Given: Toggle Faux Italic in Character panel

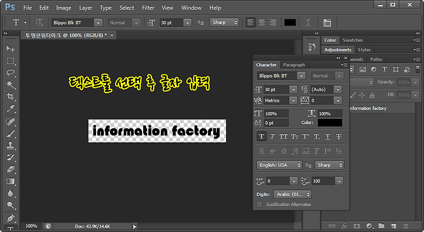Looking at the screenshot, I should point(273,137).
